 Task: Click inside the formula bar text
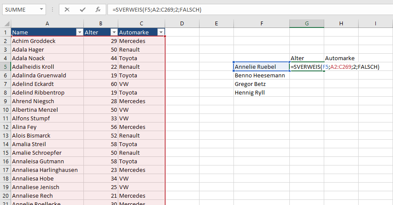pos(157,10)
